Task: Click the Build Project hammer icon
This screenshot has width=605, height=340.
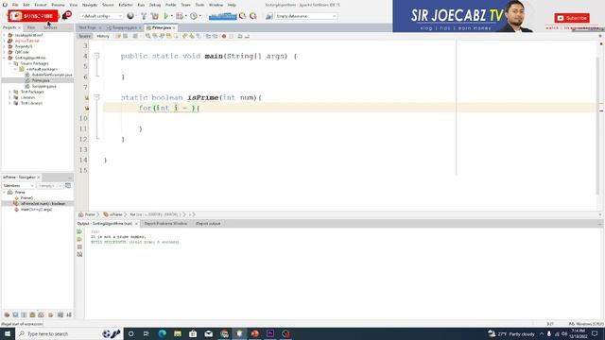Action: point(144,16)
